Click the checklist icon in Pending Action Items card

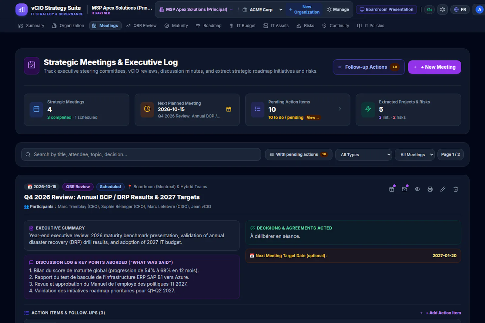[x=258, y=109]
